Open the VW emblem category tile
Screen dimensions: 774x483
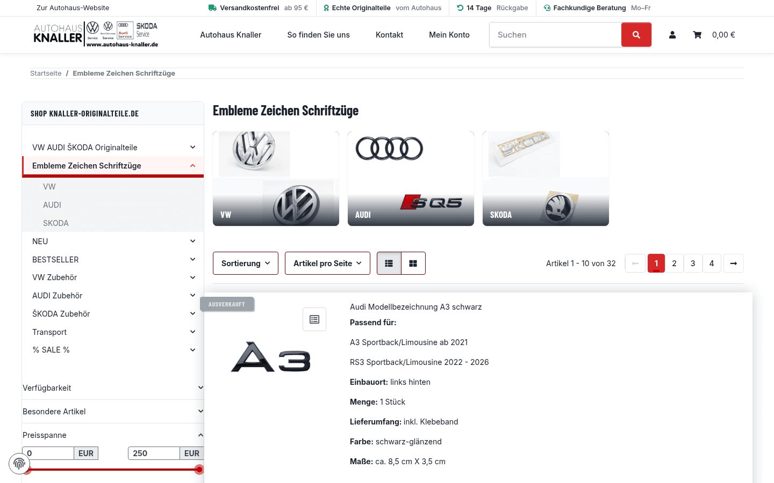276,179
